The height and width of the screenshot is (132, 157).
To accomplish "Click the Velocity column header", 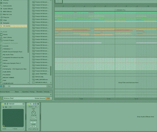I will pyautogui.click(x=47, y=92).
